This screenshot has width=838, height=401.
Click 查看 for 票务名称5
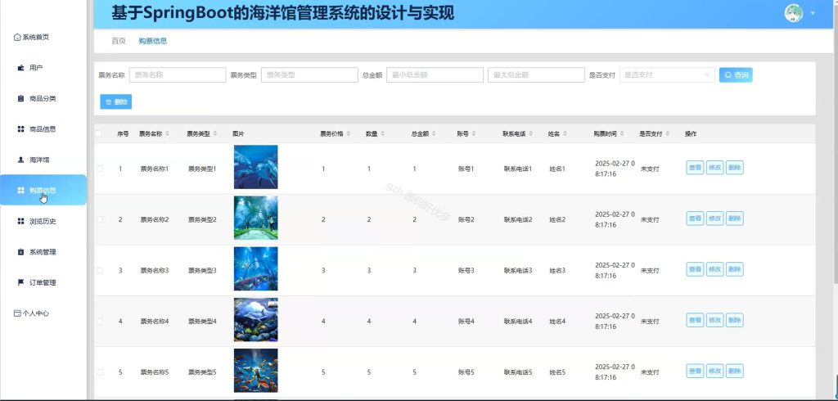pyautogui.click(x=695, y=371)
